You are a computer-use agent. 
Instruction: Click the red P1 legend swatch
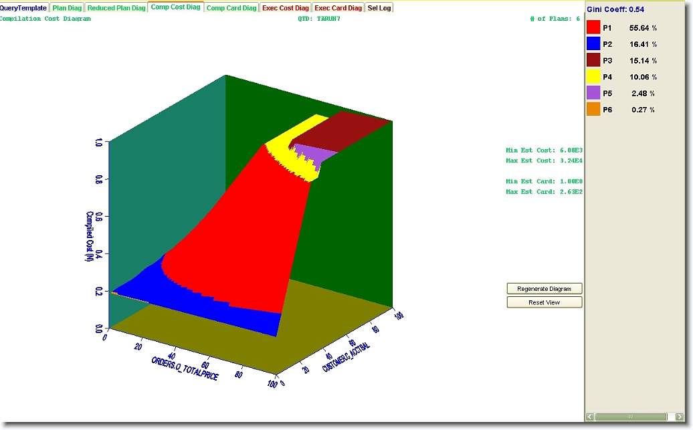593,27
